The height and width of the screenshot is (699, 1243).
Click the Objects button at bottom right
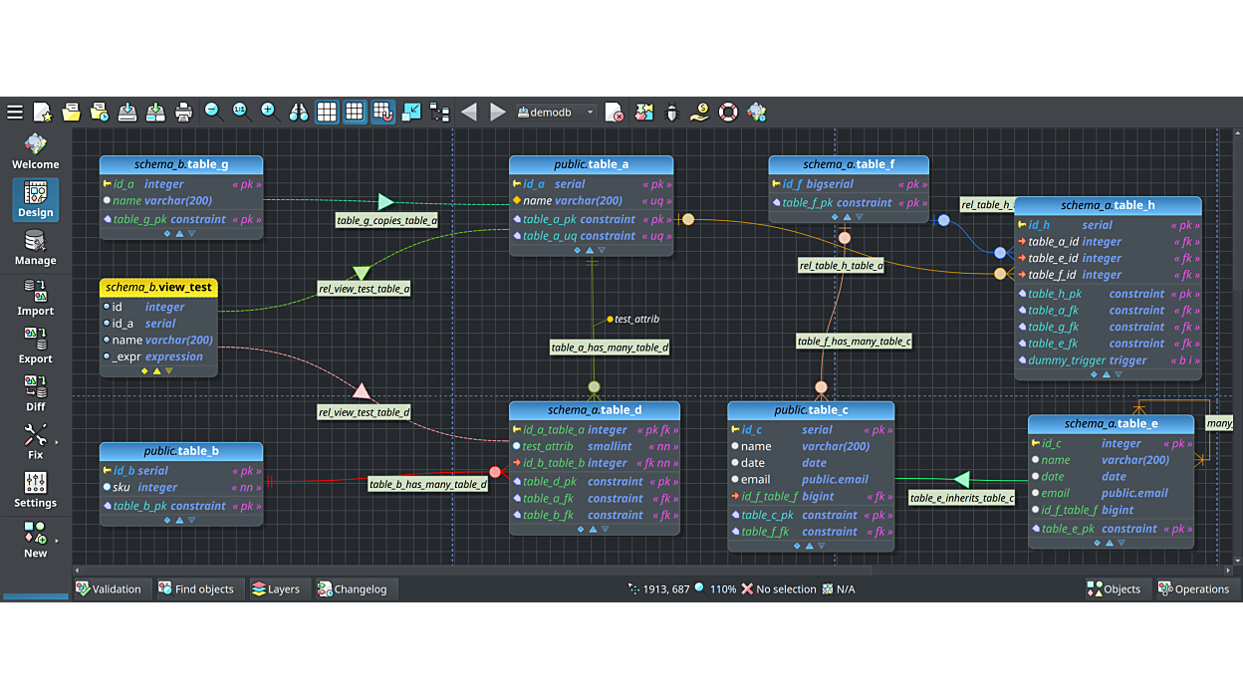(1114, 589)
